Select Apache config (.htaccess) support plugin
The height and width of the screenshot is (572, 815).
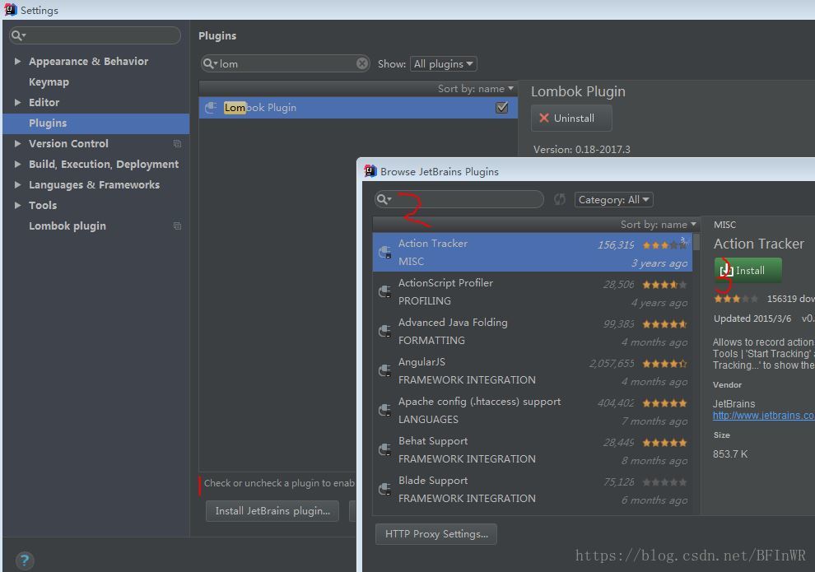tap(533, 410)
